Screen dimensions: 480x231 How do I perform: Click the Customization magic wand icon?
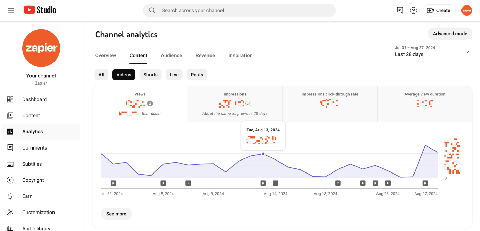[x=10, y=212]
